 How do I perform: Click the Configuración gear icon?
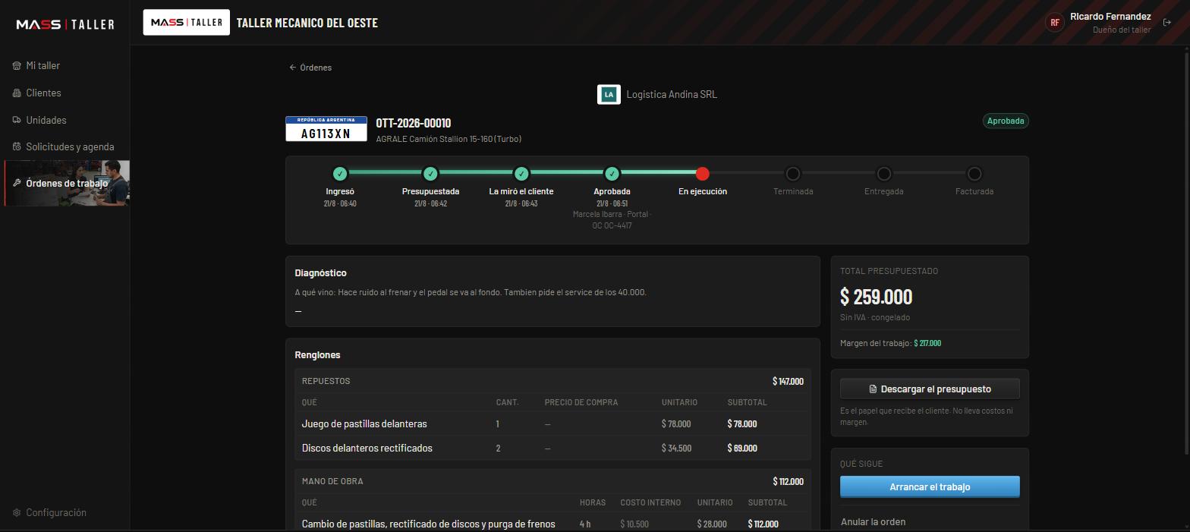pos(17,513)
